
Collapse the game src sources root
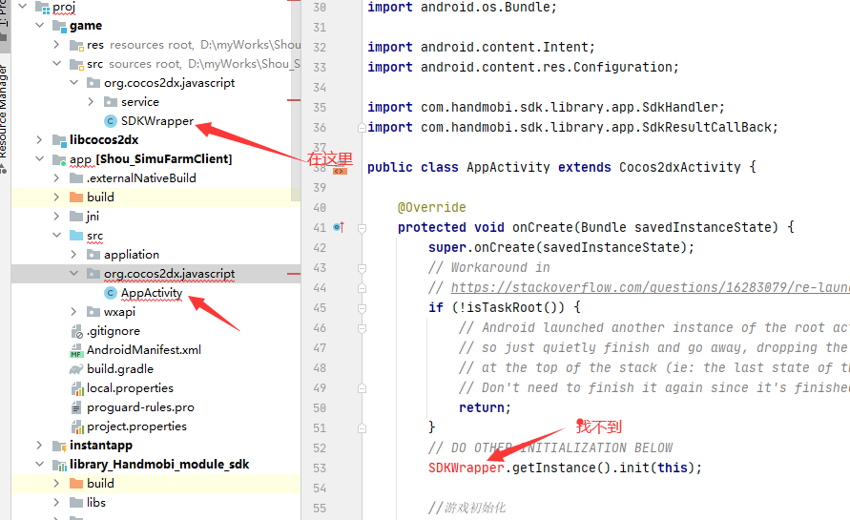click(x=57, y=63)
